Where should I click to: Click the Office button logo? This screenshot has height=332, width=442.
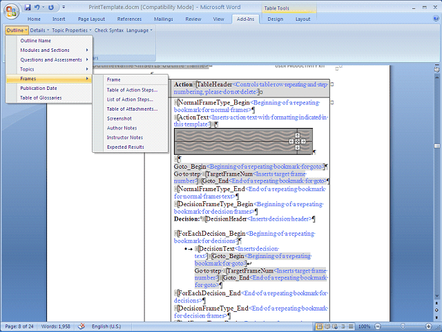click(12, 11)
